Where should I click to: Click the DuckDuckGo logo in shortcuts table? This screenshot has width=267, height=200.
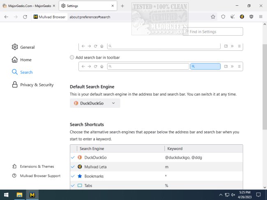pyautogui.click(x=80, y=157)
